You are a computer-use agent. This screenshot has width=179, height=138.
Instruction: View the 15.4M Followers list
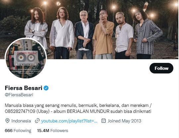52,131
